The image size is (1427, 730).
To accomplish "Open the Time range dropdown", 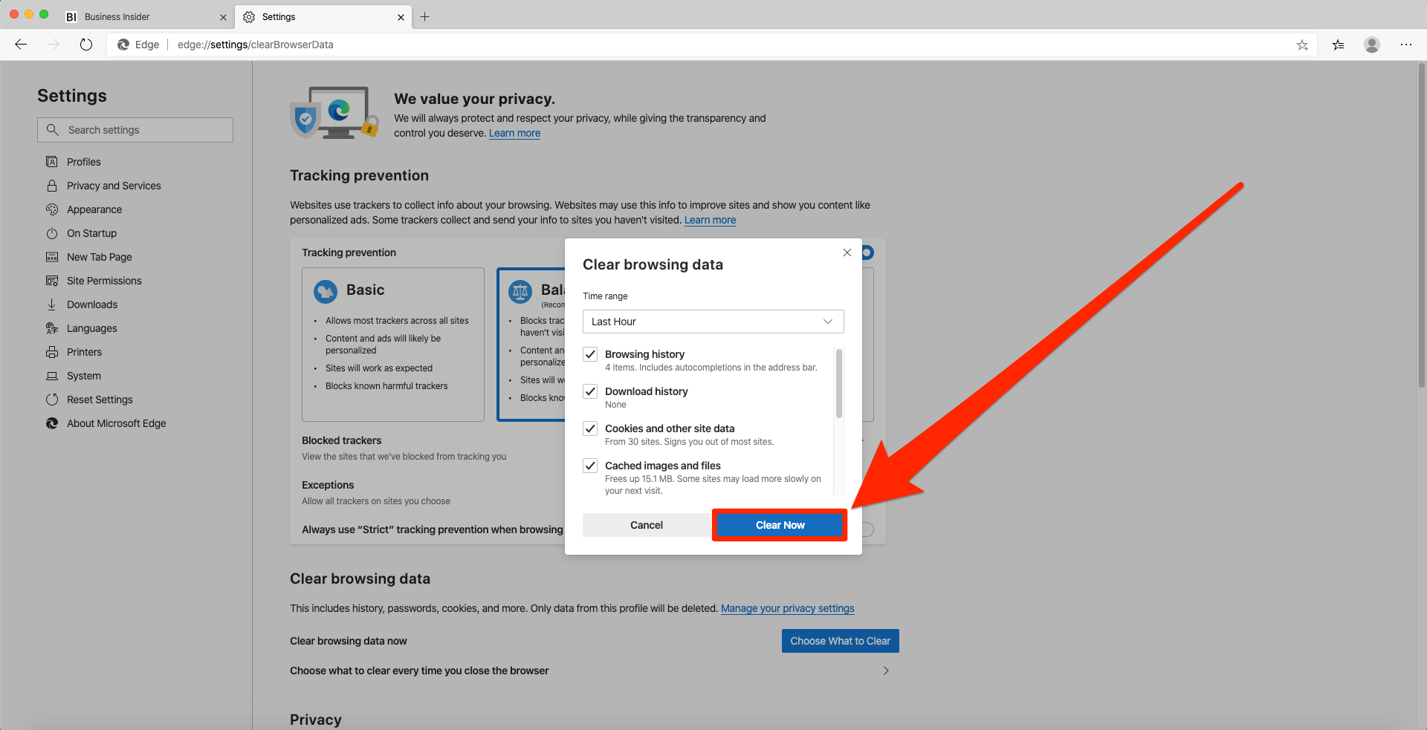I will (x=713, y=322).
